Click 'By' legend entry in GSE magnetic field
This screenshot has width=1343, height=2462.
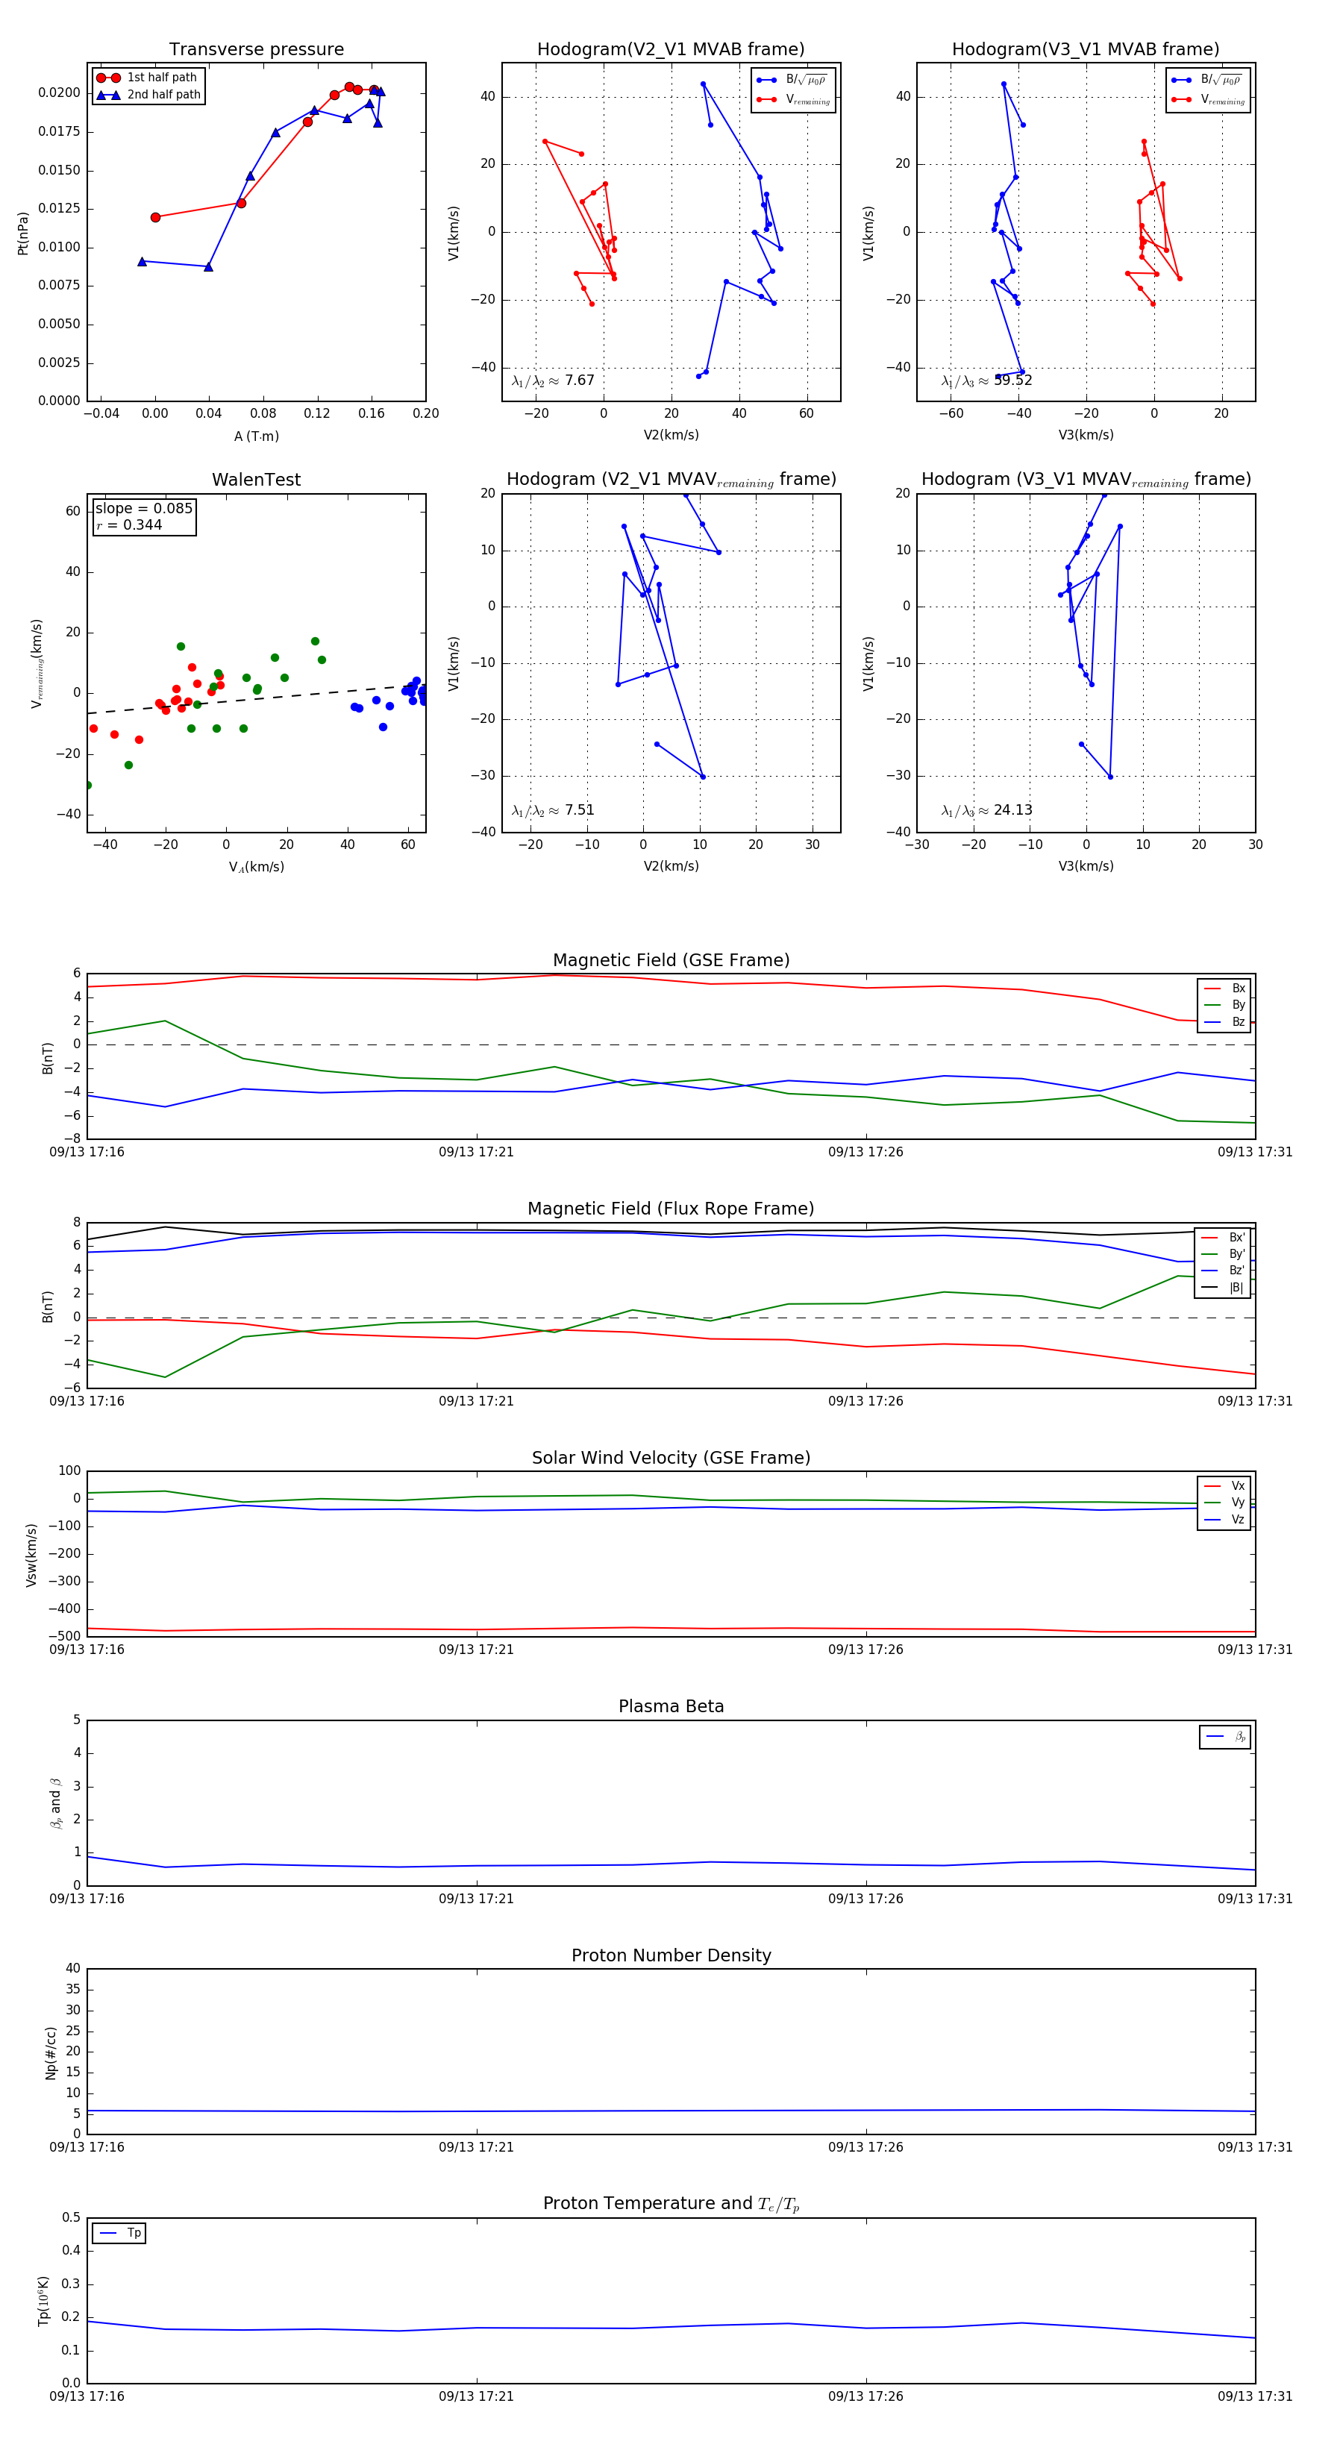click(1224, 1004)
